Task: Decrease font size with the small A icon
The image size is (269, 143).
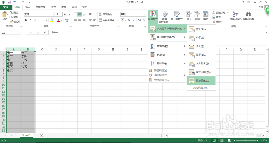Action: point(69,14)
